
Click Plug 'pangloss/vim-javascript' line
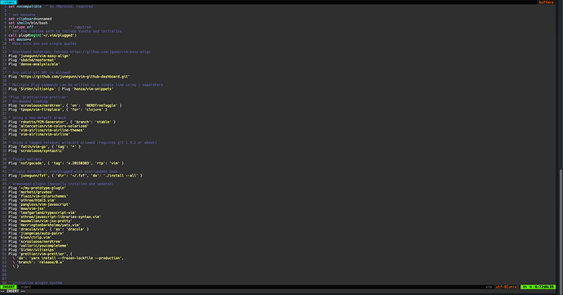pyautogui.click(x=39, y=204)
